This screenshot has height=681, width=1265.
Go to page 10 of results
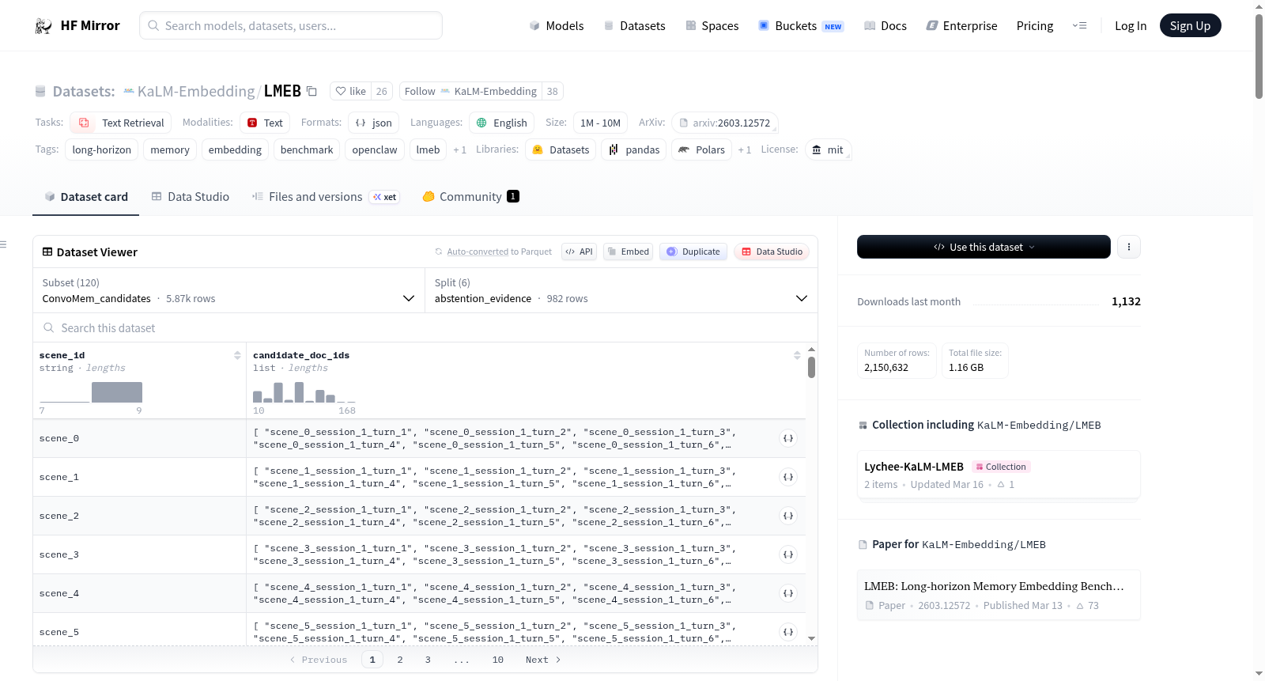pyautogui.click(x=498, y=660)
